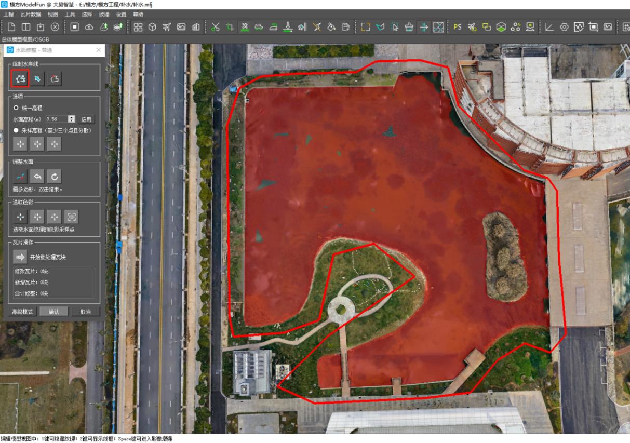
Task: Click the edit shoreline arrow tool
Action: click(37, 78)
